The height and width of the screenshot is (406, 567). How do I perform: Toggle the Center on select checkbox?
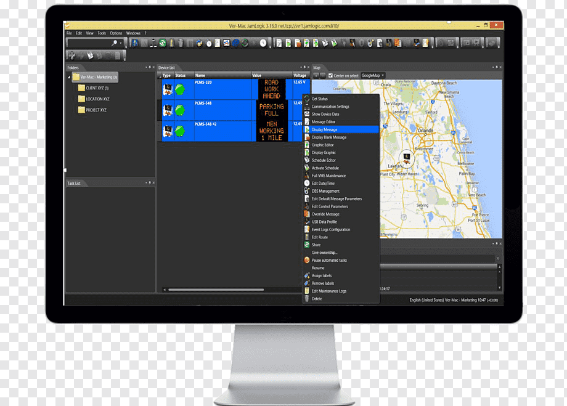(x=330, y=75)
